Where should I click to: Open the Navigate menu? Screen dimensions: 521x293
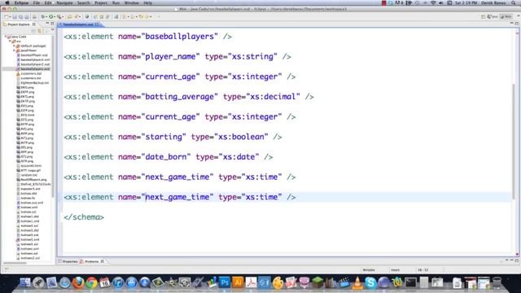(64, 3)
